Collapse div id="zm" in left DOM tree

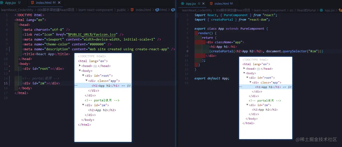83,105
